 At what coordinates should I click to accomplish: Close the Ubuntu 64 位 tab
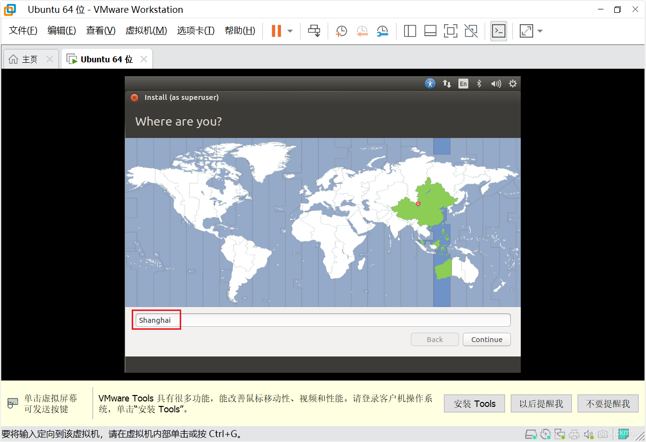(x=144, y=59)
